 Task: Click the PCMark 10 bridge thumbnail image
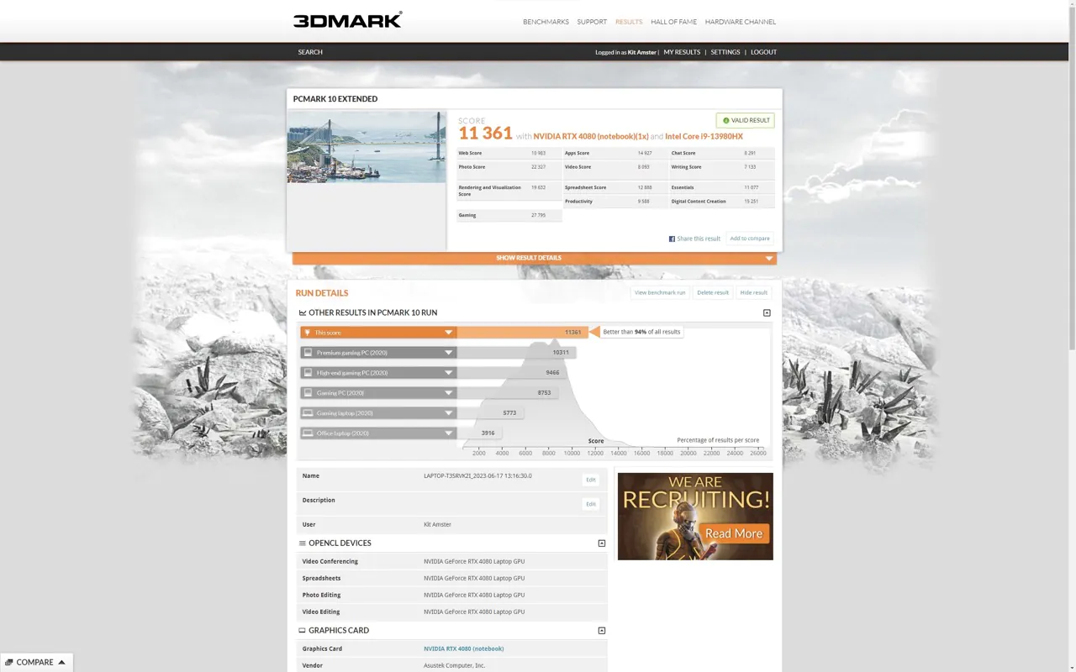[x=367, y=147]
